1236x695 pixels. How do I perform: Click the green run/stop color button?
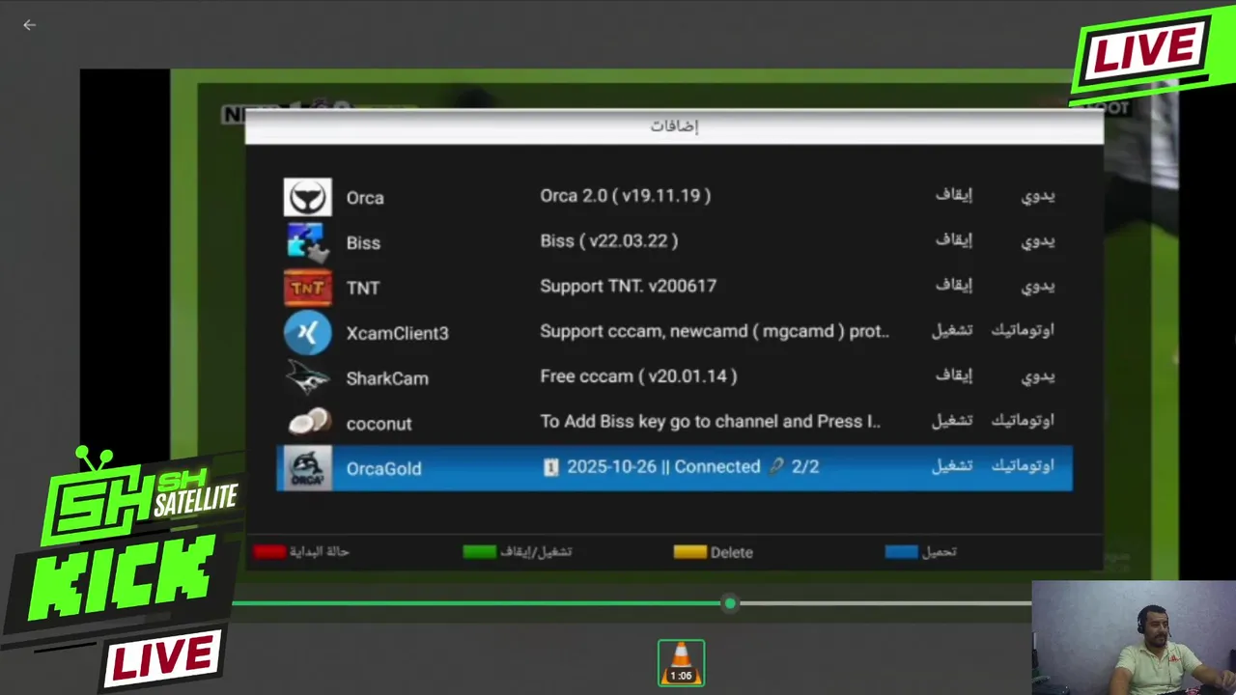click(x=479, y=552)
